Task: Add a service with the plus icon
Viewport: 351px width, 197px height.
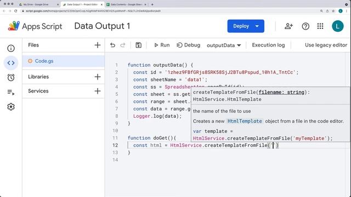Action: pos(98,91)
